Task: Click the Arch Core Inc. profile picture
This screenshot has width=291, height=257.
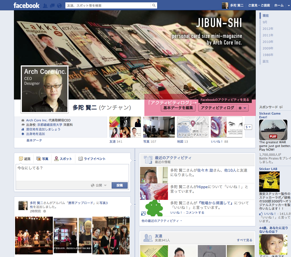Action: click(x=45, y=89)
